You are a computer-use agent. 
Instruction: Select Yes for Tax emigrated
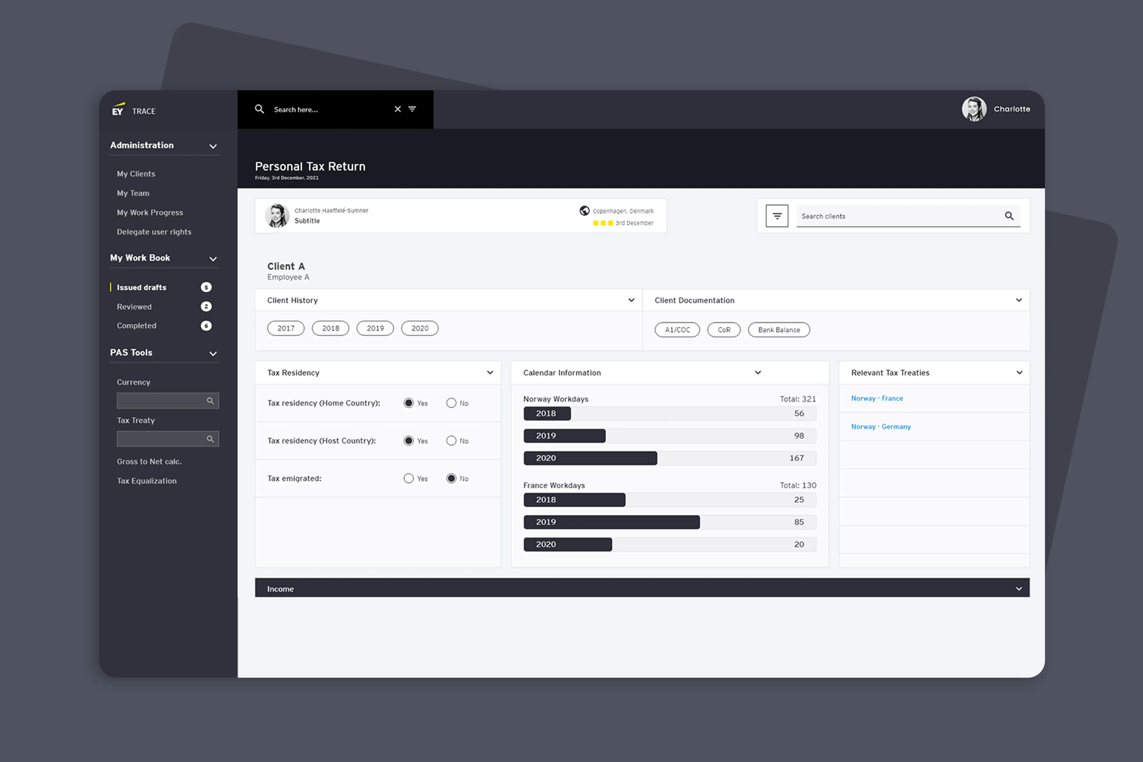(408, 479)
